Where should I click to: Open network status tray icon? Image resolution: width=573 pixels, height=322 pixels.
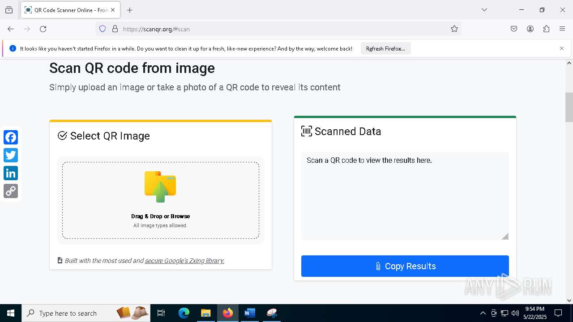pyautogui.click(x=505, y=313)
